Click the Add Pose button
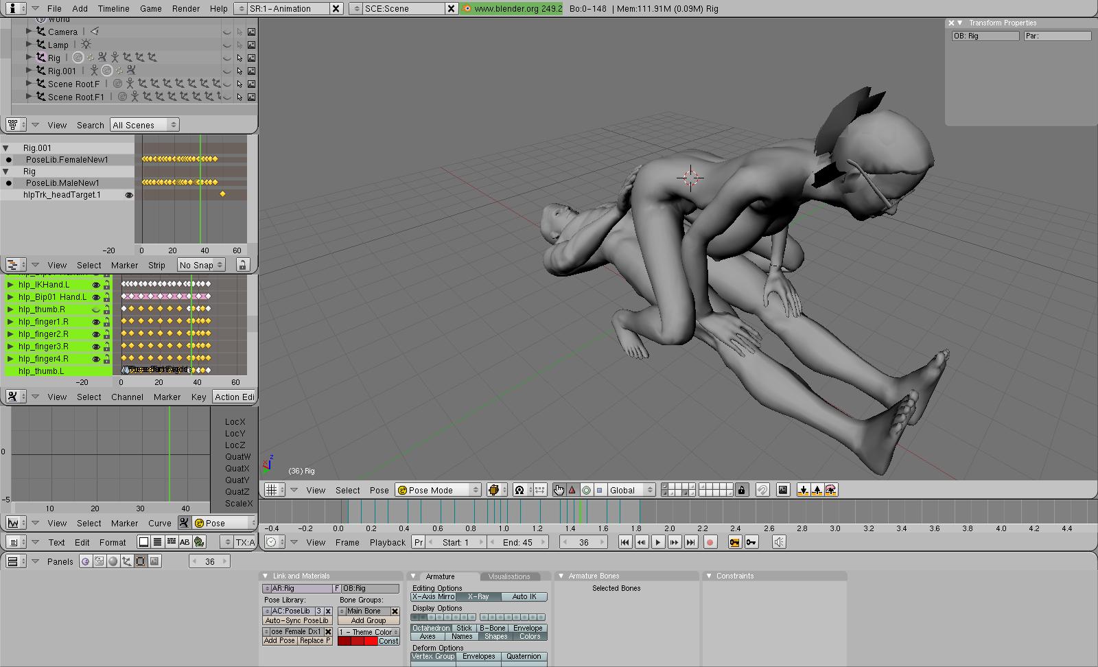The height and width of the screenshot is (667, 1098). coord(280,641)
